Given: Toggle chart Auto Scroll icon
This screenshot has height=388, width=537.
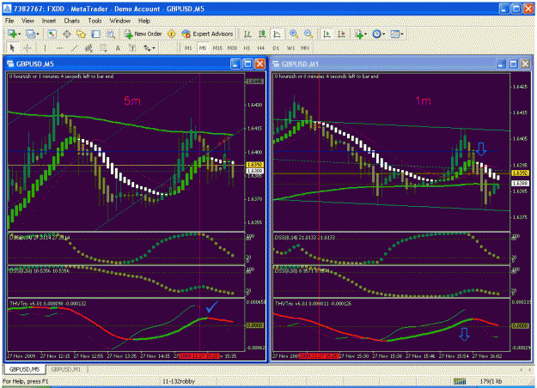Looking at the screenshot, I should [326, 33].
